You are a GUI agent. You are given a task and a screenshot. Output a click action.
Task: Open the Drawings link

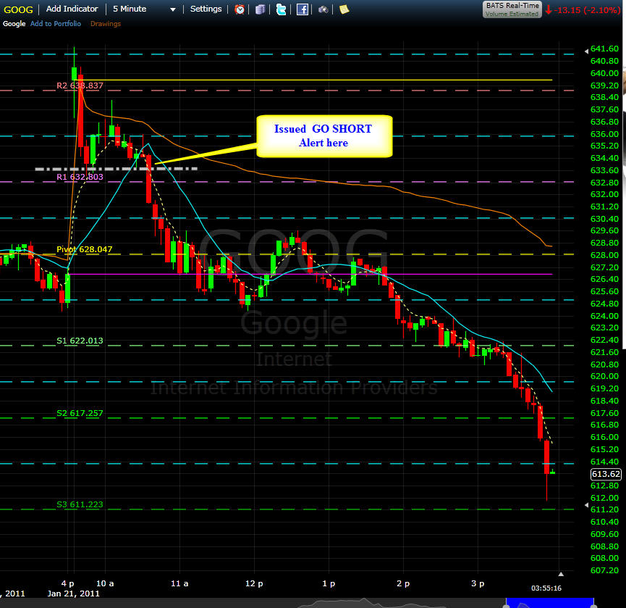pos(106,24)
